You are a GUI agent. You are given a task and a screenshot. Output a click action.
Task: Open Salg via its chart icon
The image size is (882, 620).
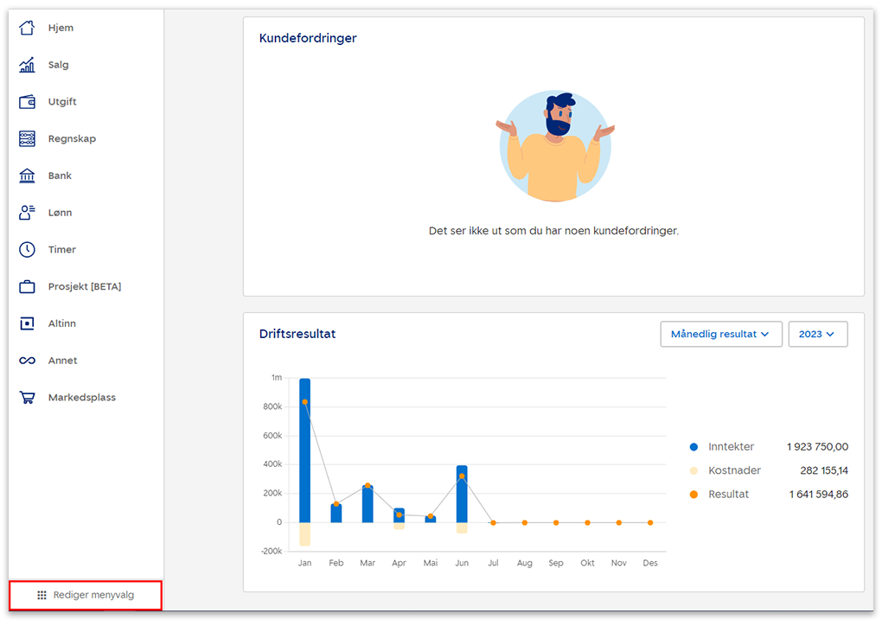click(x=27, y=65)
